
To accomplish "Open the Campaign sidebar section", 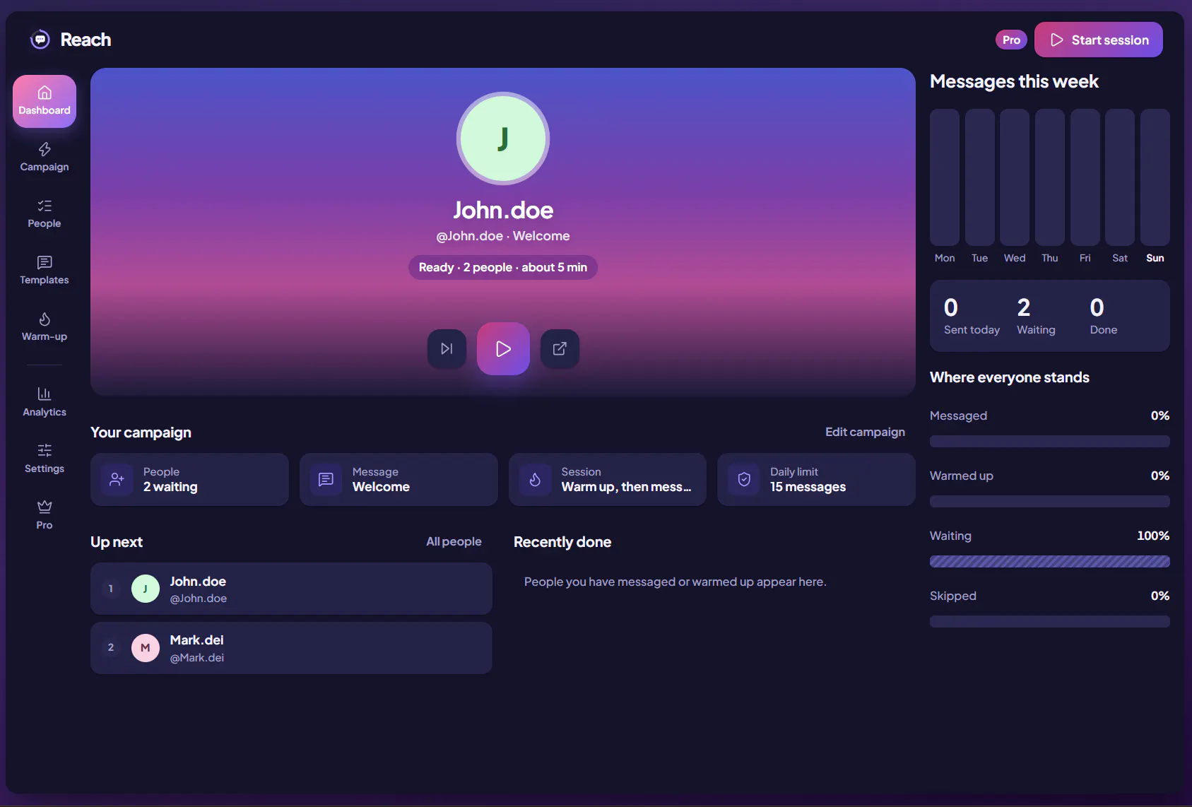I will pos(45,158).
